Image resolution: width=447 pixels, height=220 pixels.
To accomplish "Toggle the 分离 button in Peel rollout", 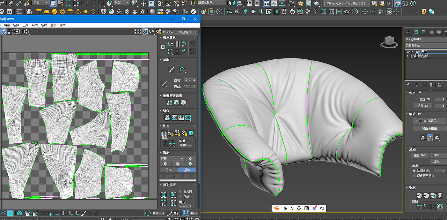I will tap(168, 170).
